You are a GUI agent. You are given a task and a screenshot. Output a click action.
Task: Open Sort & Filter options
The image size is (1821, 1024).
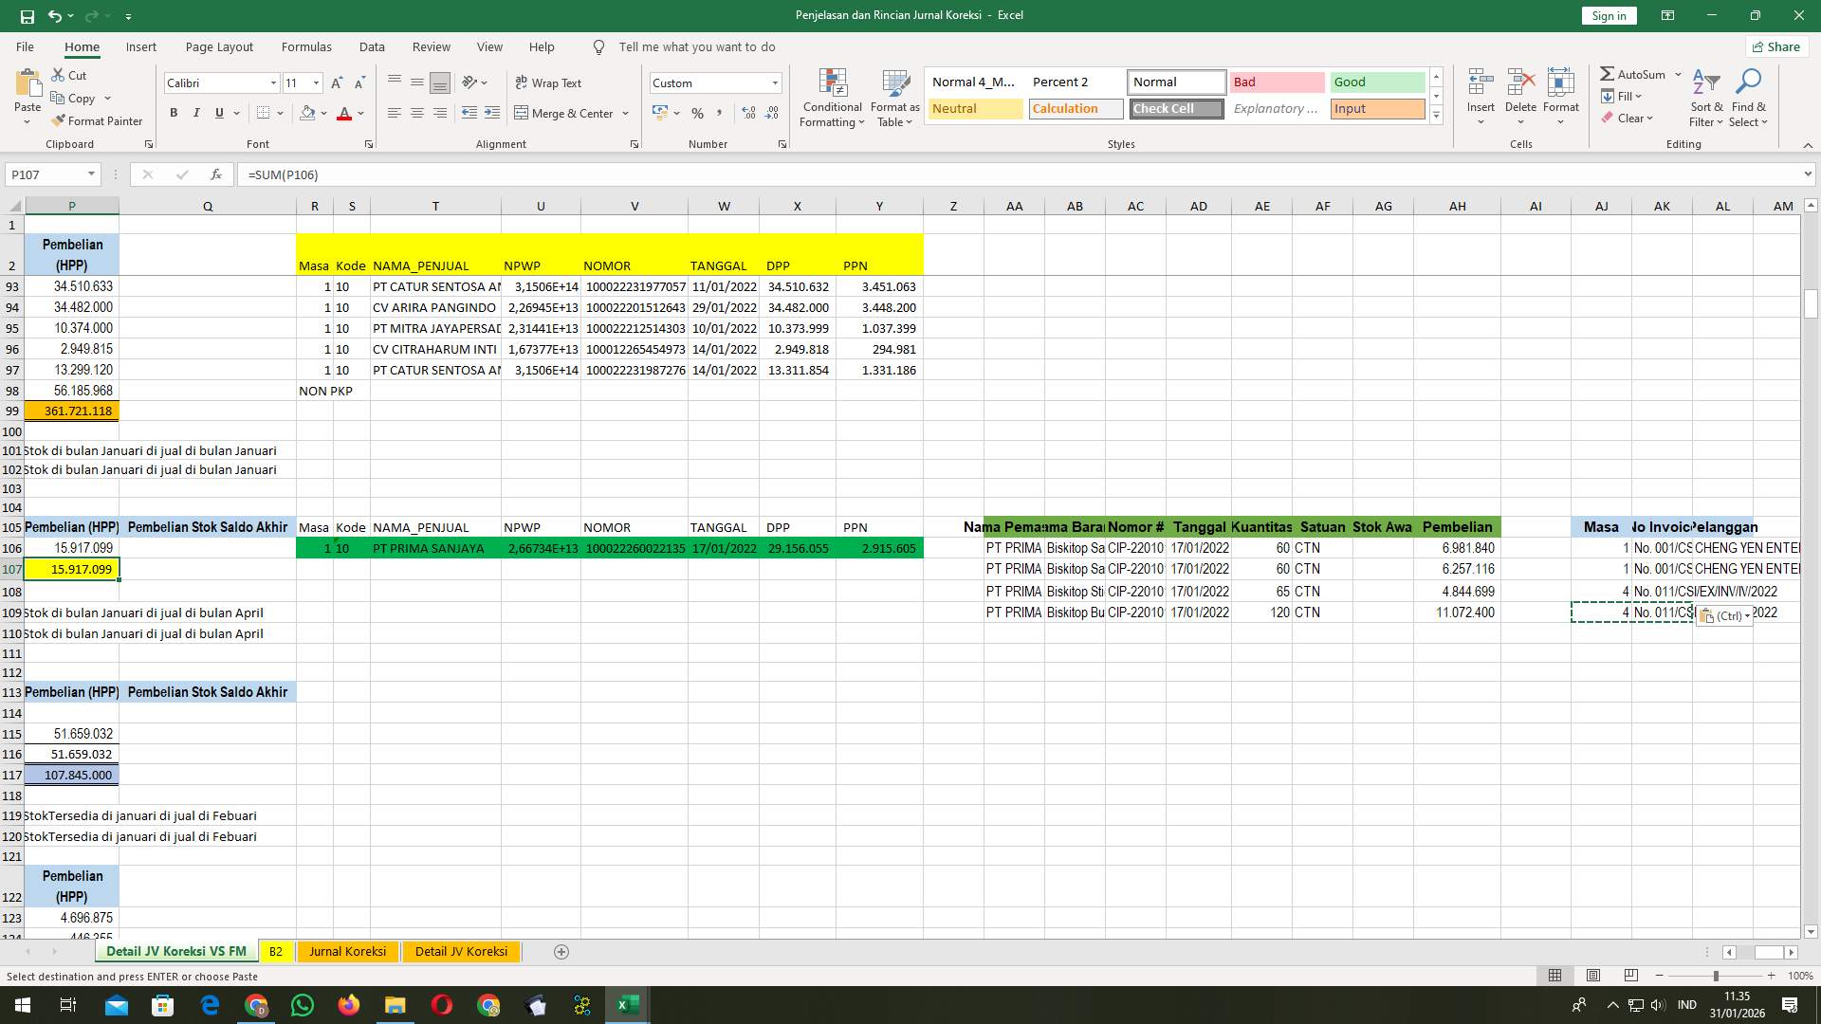1705,97
